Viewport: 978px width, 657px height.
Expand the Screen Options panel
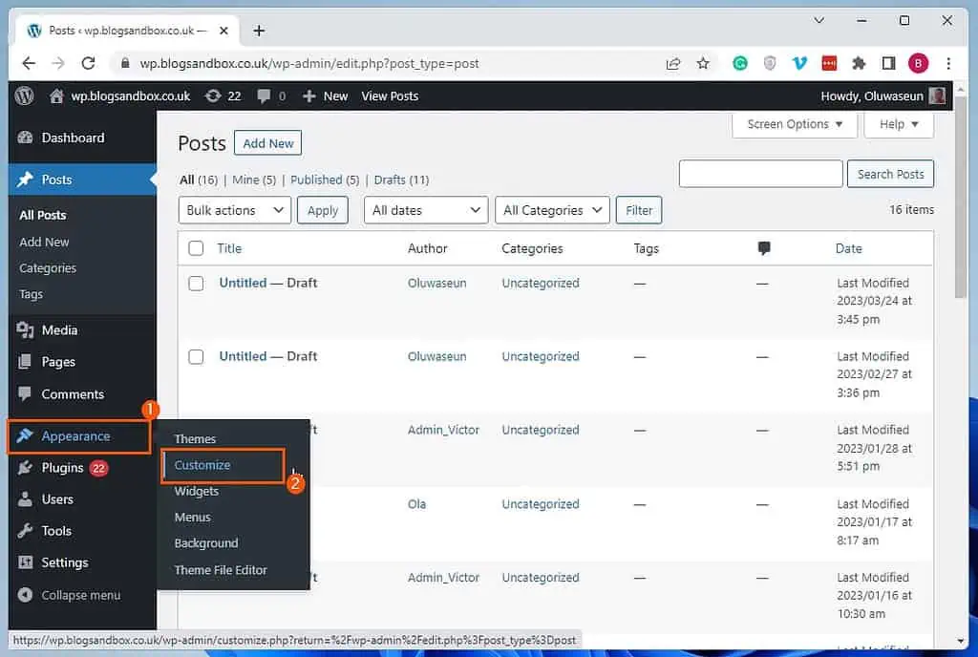tap(794, 124)
